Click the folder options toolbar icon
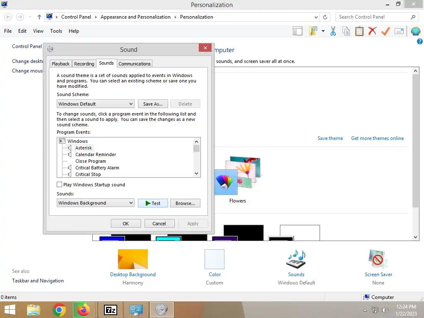 (313, 31)
